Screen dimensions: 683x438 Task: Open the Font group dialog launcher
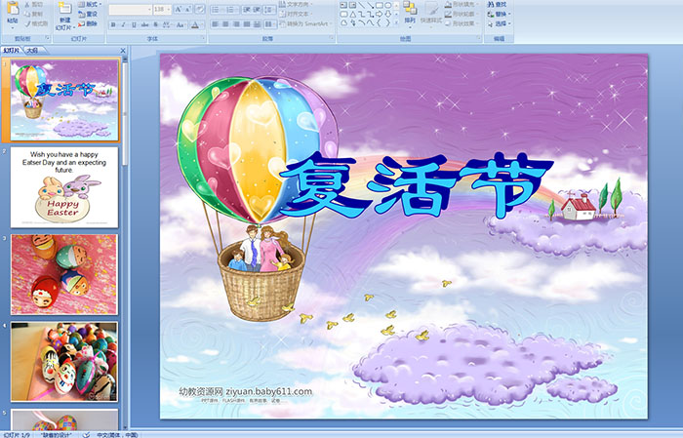pyautogui.click(x=203, y=39)
